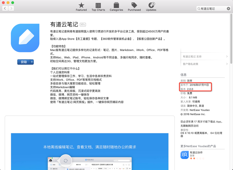Viewport: 233px width, 170px height.
Task: Open the Categories icon
Action: [x=116, y=6]
